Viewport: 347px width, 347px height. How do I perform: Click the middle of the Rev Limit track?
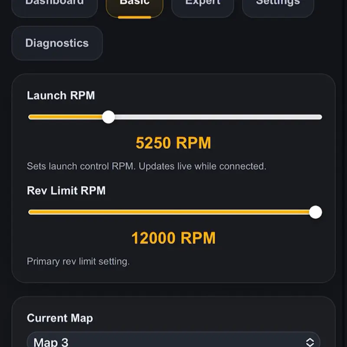coord(173,213)
